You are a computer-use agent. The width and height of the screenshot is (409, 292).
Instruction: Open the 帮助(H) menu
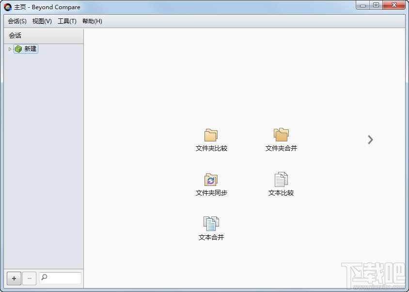pyautogui.click(x=92, y=21)
